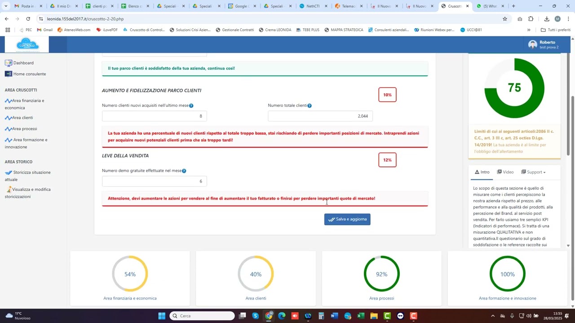This screenshot has width=575, height=323.
Task: Click help icon beside Numero demo gratuite
Action: click(184, 171)
